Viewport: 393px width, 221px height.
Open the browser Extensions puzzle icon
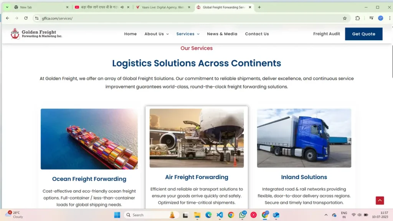coord(357,18)
